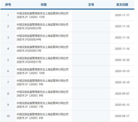Click sequence number 8 cell
This screenshot has height=122, width=138.
8,93
